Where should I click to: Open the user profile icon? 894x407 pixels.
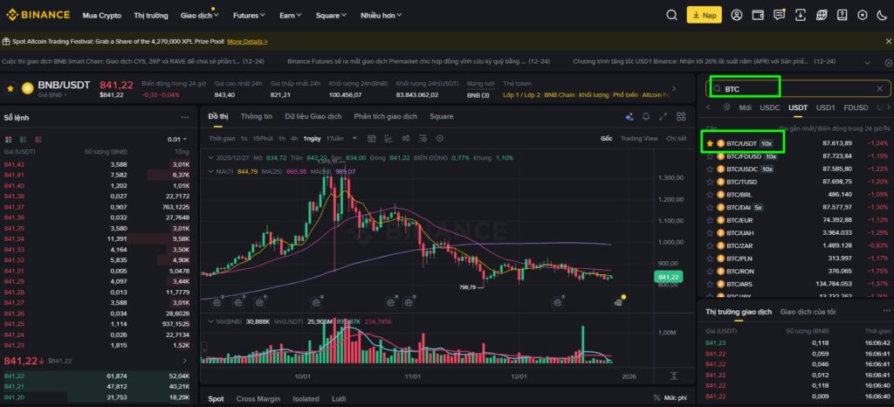(737, 15)
